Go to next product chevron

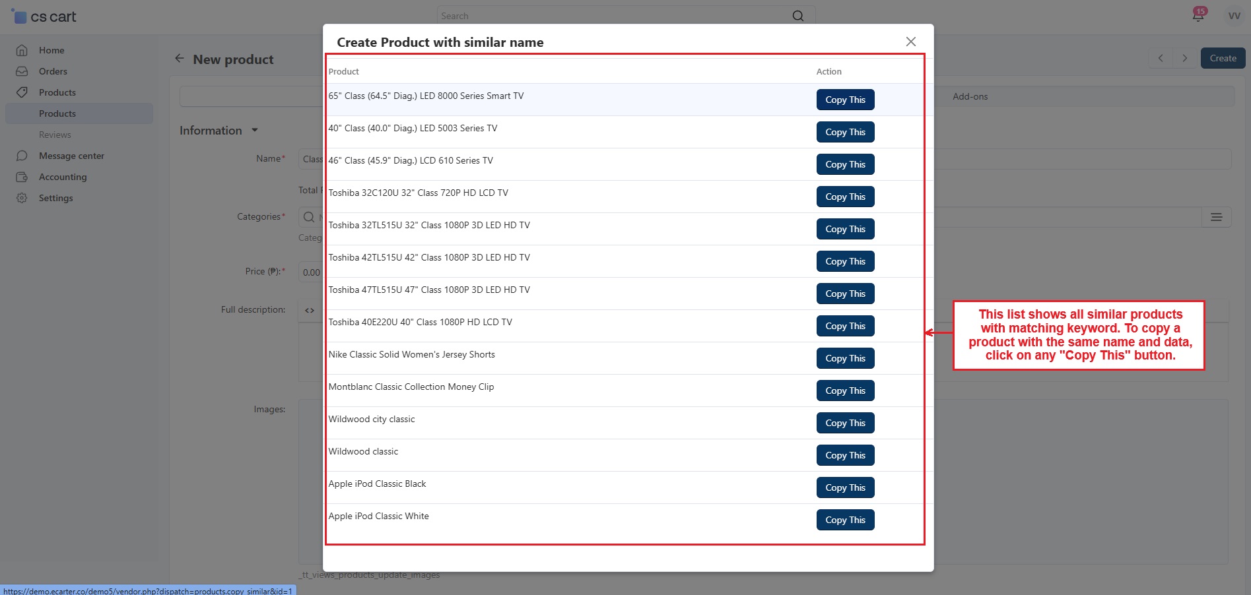pos(1184,58)
